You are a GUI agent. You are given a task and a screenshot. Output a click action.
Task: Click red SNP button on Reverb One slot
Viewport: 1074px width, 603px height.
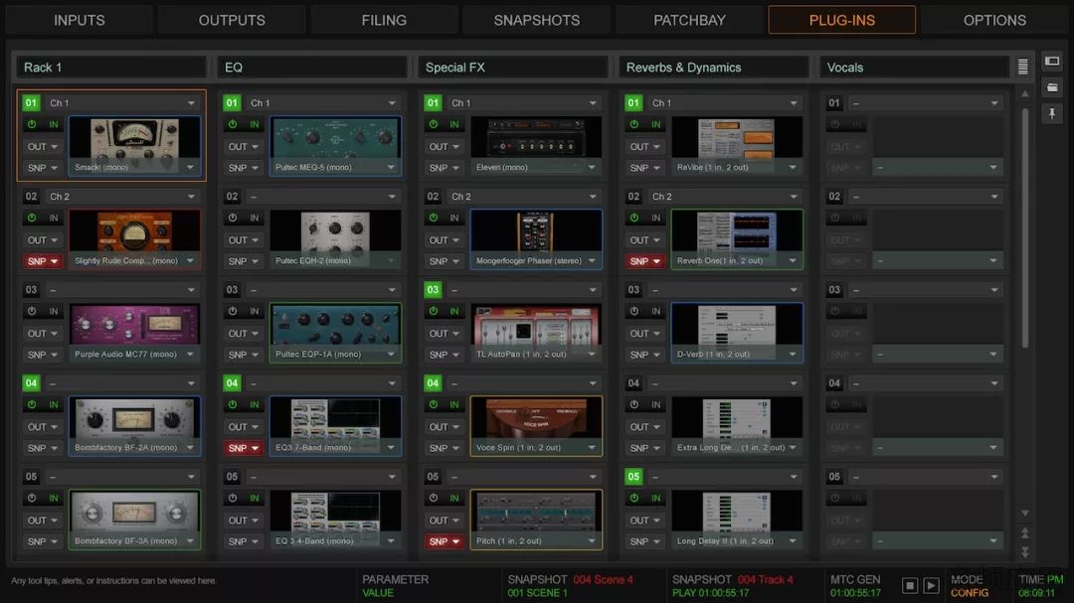click(x=644, y=261)
